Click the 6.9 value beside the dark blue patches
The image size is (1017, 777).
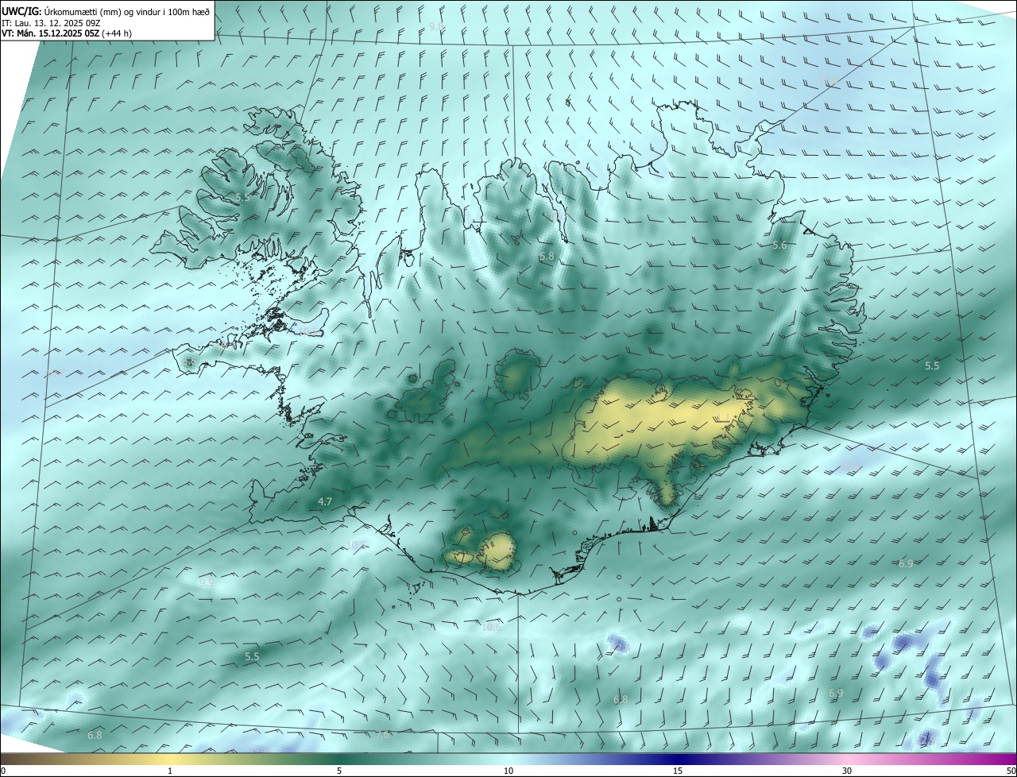pos(836,694)
